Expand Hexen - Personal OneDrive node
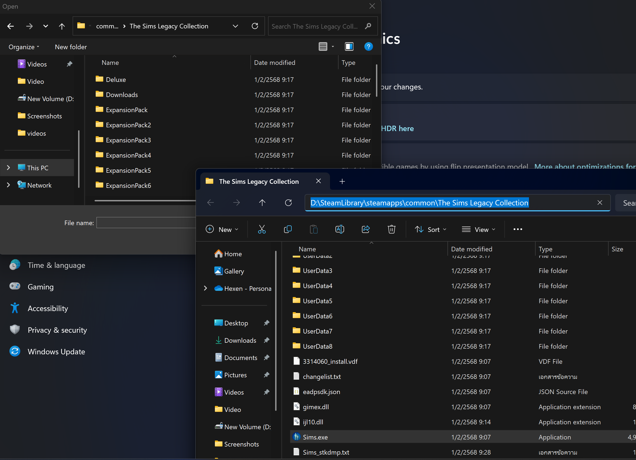 pyautogui.click(x=205, y=288)
